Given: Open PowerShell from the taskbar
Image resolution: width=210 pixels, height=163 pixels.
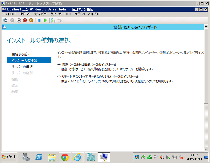Looking at the screenshot, I should click(39, 157).
